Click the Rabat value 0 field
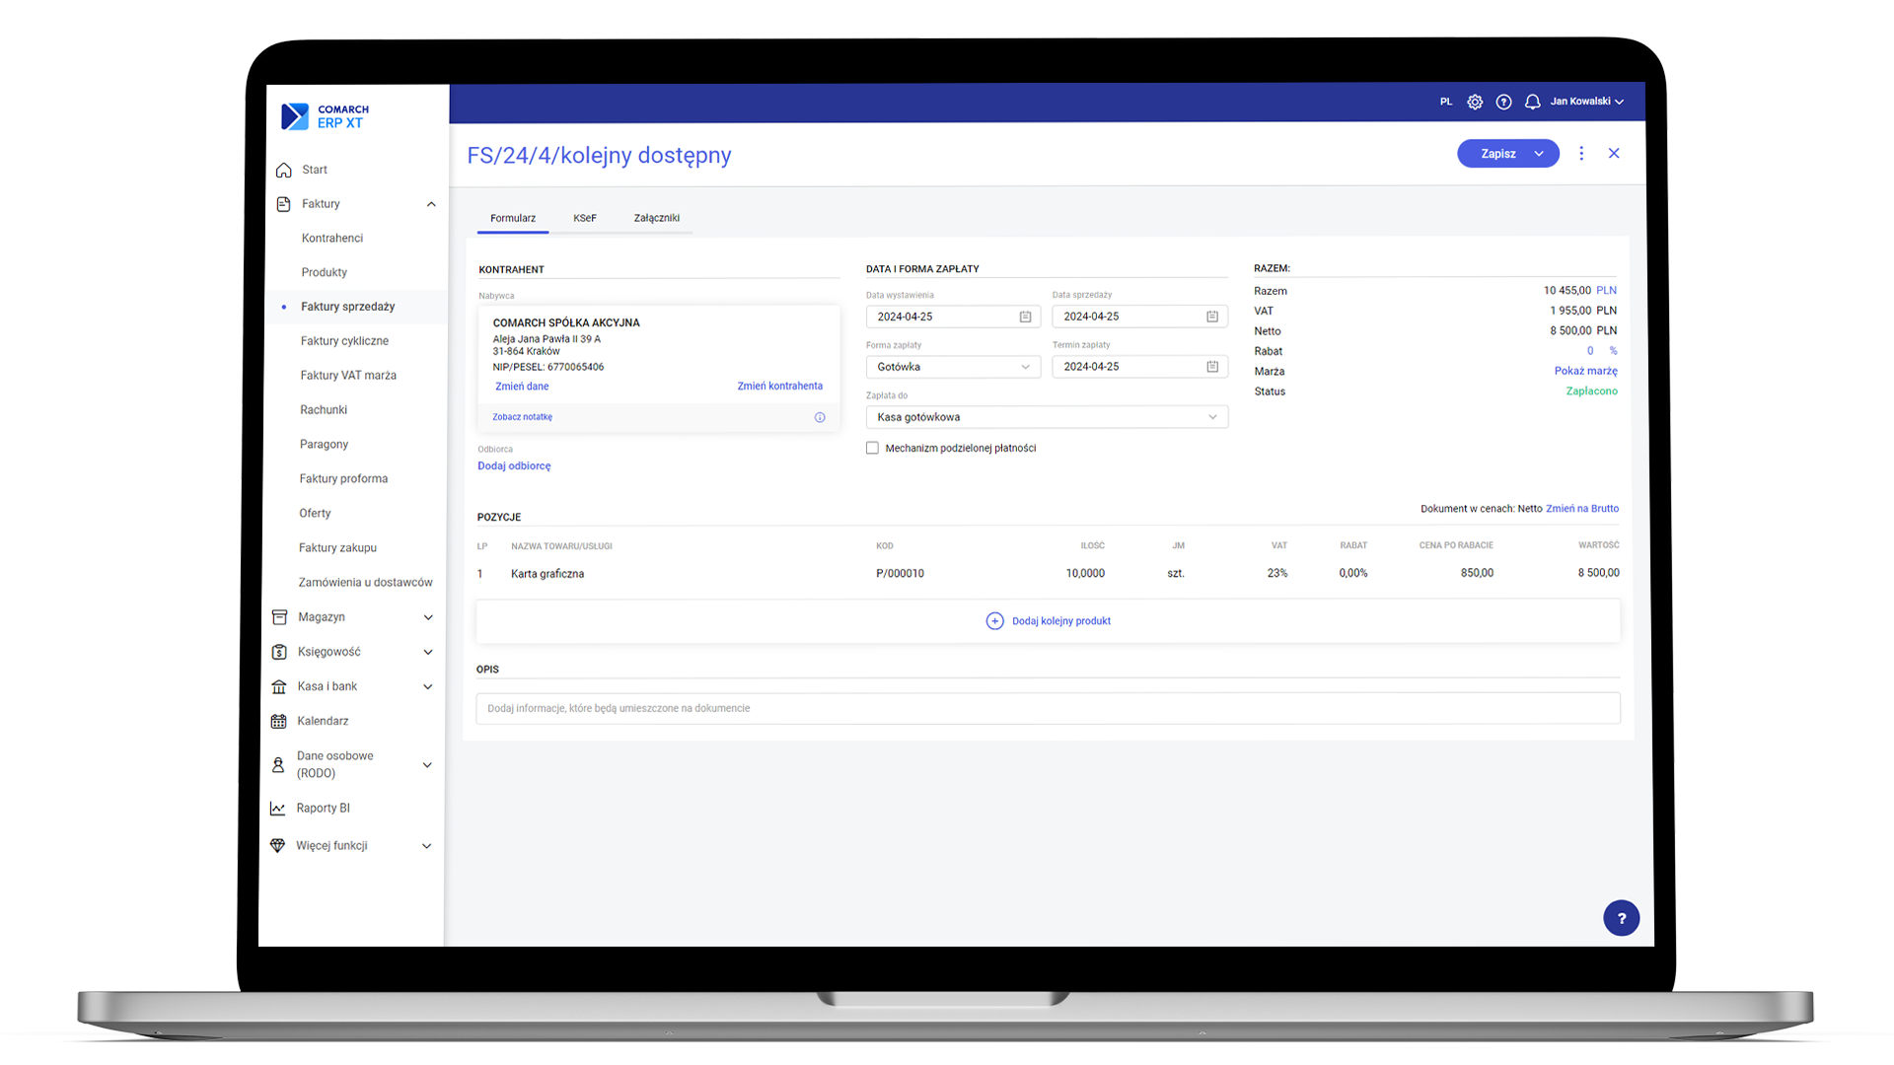 1589,351
